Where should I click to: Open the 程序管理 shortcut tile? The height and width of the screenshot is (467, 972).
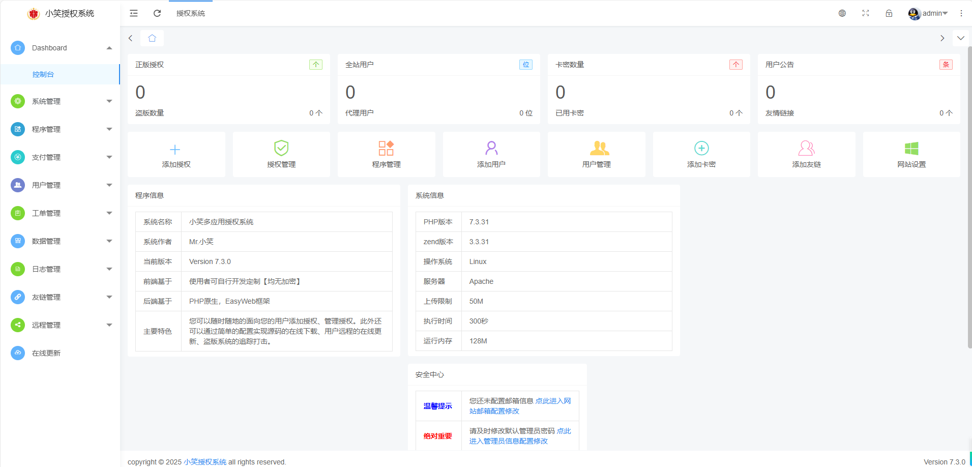386,155
